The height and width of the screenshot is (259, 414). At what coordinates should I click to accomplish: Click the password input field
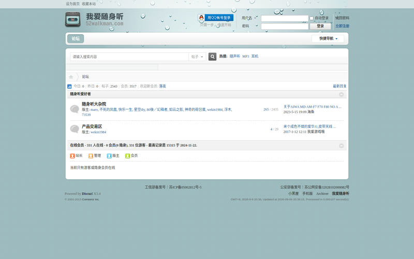coord(285,26)
